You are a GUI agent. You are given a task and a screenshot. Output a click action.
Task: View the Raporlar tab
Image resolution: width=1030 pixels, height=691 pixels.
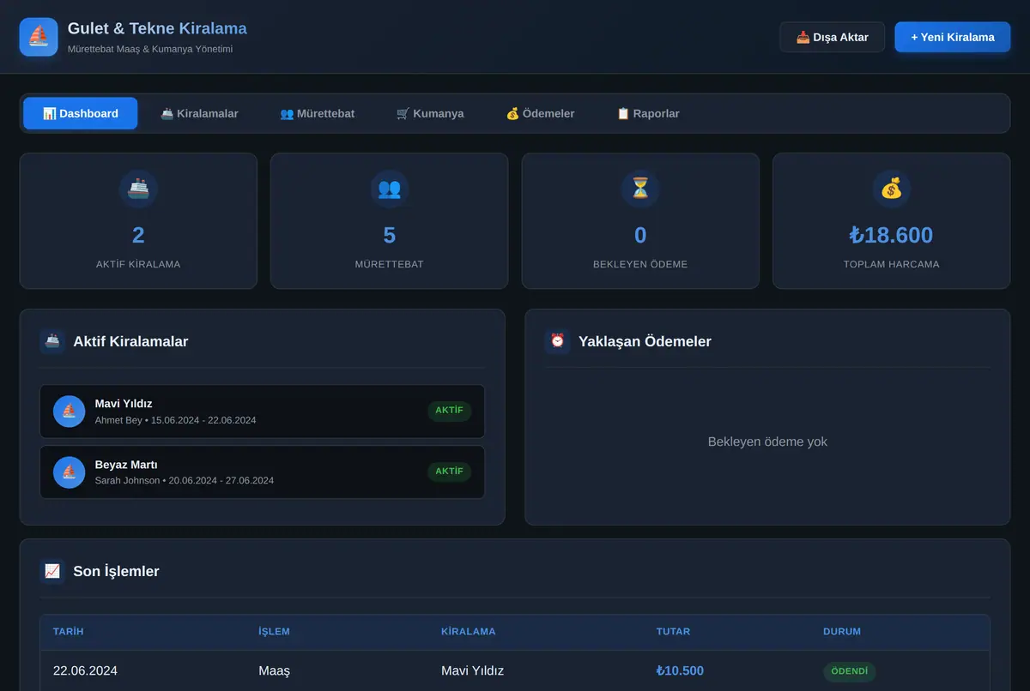[648, 113]
